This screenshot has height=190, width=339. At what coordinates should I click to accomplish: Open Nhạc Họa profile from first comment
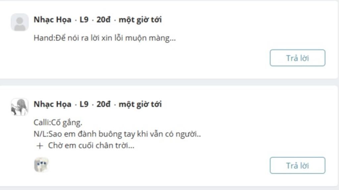click(x=53, y=20)
